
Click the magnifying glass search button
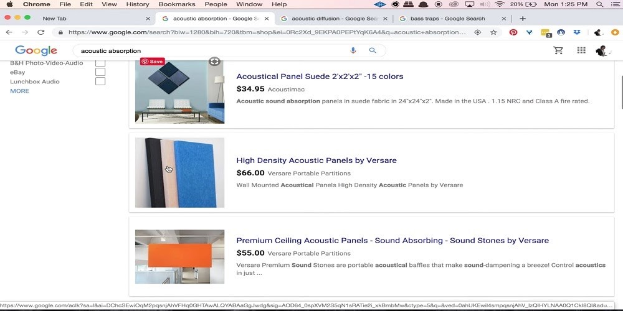pos(373,50)
